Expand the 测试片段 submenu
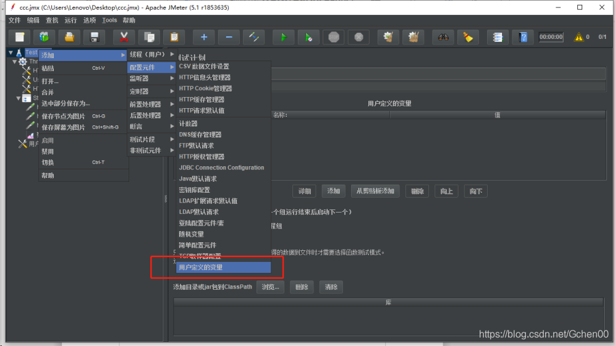This screenshot has width=615, height=346. pyautogui.click(x=152, y=139)
